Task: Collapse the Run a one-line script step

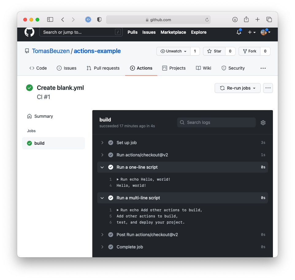Action: 102,167
